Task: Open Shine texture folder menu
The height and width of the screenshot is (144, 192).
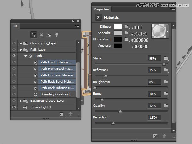Action: coord(166,58)
